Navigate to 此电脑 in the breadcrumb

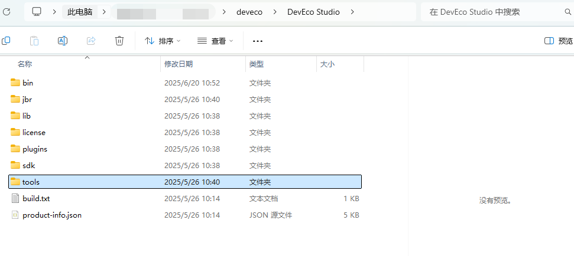tap(80, 12)
